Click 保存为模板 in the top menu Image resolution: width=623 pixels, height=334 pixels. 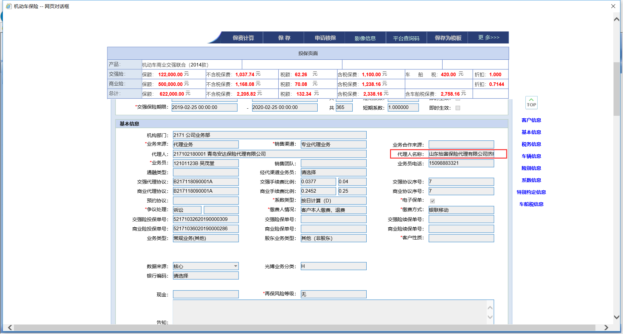448,38
